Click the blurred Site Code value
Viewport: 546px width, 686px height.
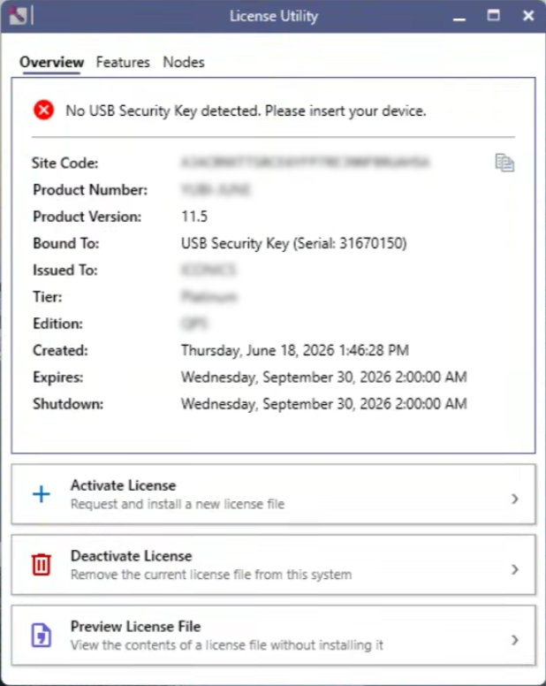click(305, 163)
